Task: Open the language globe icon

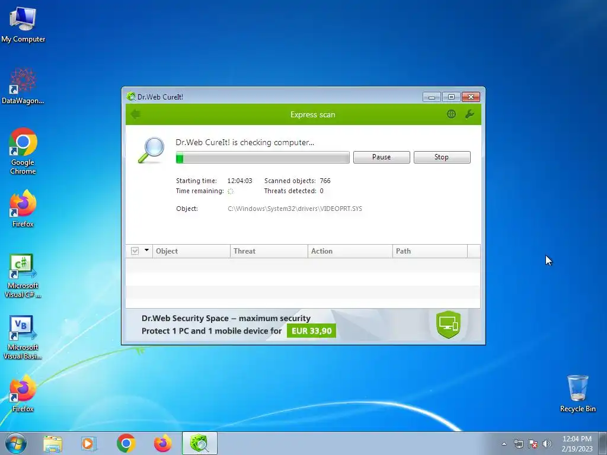Action: (x=451, y=114)
